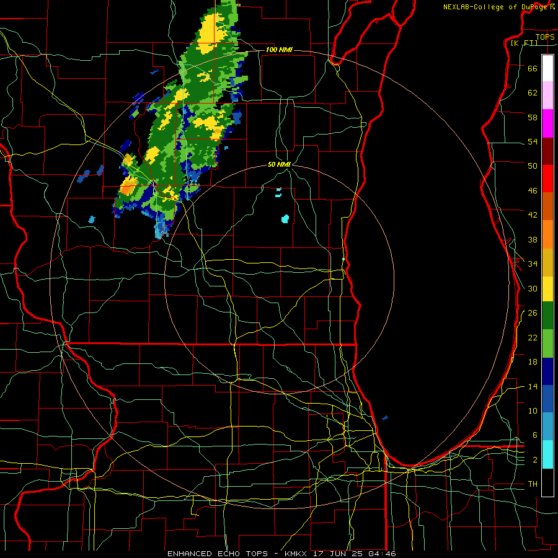
Task: Select the maroon legend swatch below 54
Action: tap(547, 151)
